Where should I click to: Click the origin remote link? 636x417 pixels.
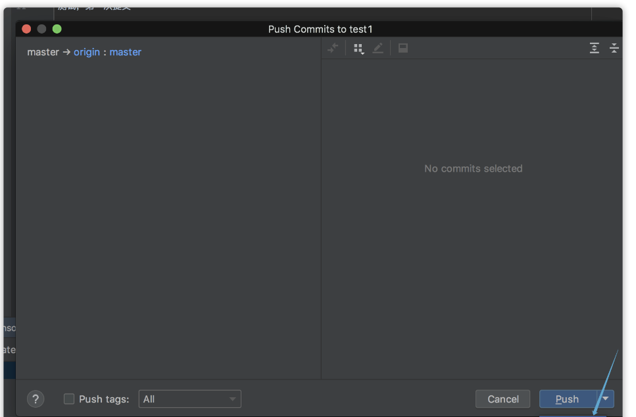(x=87, y=52)
